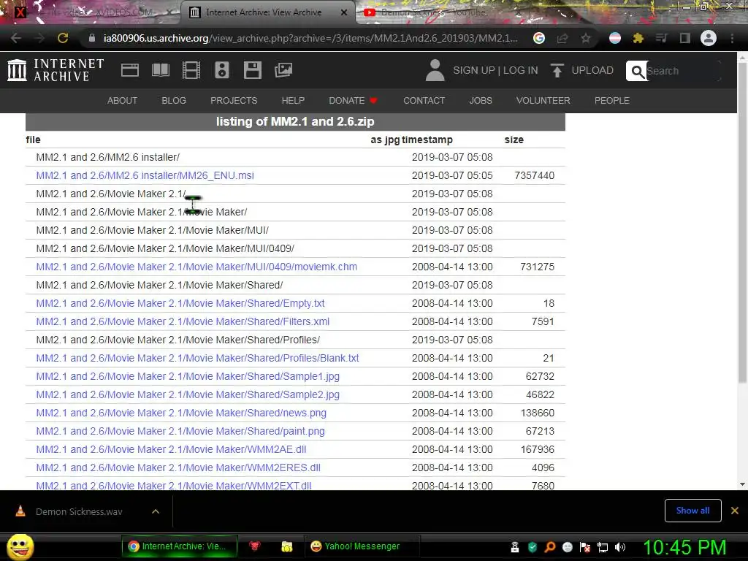Open the Sample2.jpg file link
The height and width of the screenshot is (561, 748).
point(188,394)
